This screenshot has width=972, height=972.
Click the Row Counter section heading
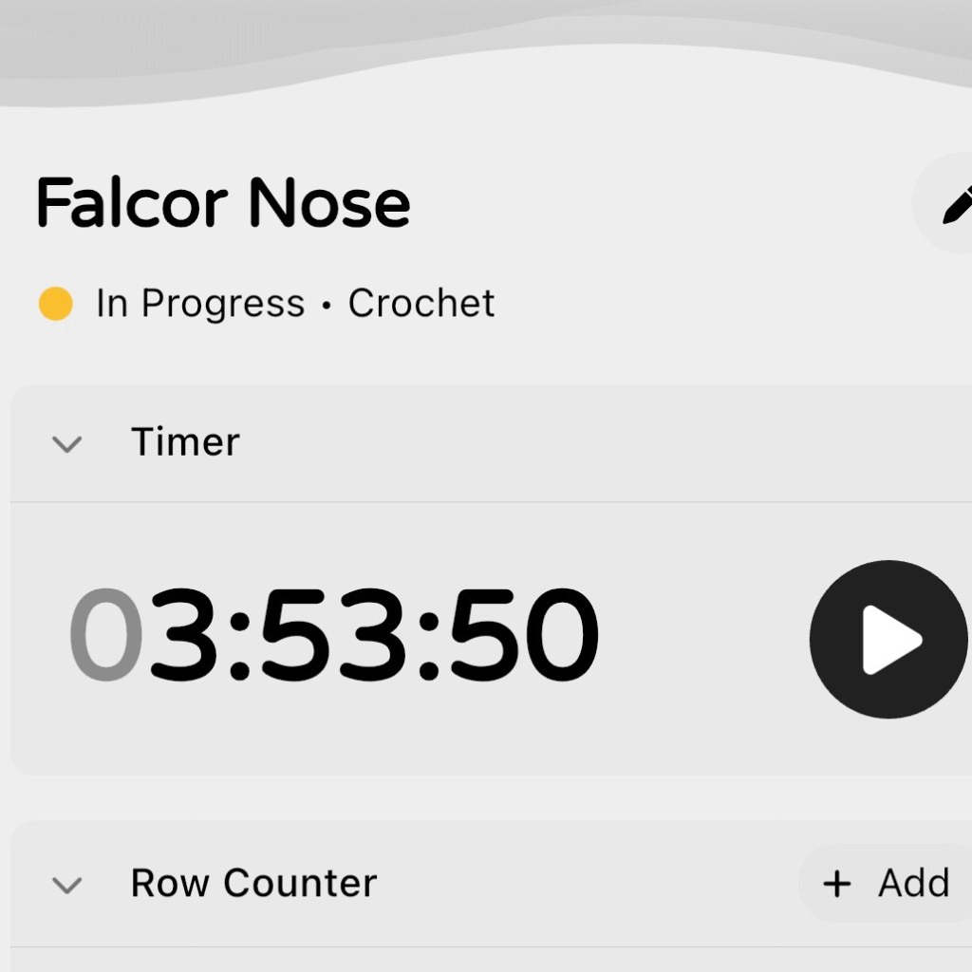(253, 884)
